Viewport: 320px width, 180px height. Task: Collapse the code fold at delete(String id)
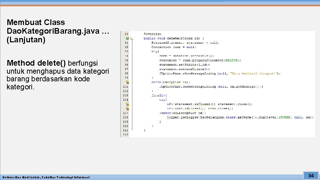coord(132,38)
